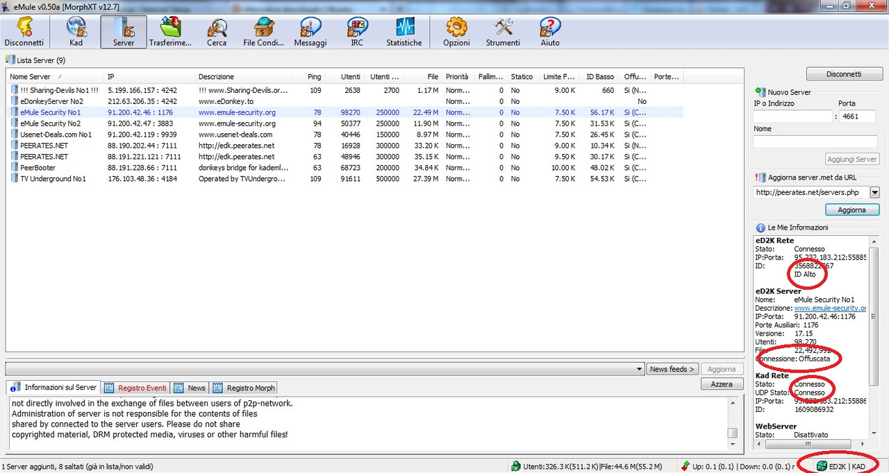Click the Porta input field

pos(858,117)
